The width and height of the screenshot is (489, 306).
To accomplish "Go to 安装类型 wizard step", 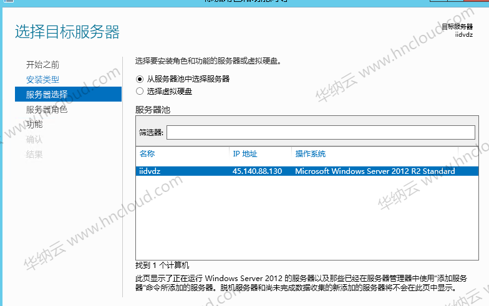I will tap(42, 80).
